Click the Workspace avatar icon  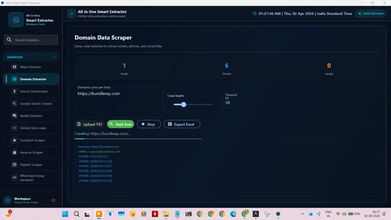[x=8, y=200]
